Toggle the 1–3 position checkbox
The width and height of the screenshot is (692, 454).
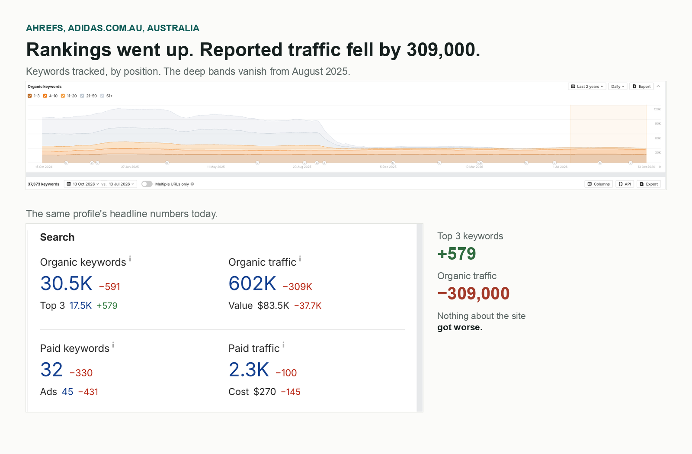[30, 96]
